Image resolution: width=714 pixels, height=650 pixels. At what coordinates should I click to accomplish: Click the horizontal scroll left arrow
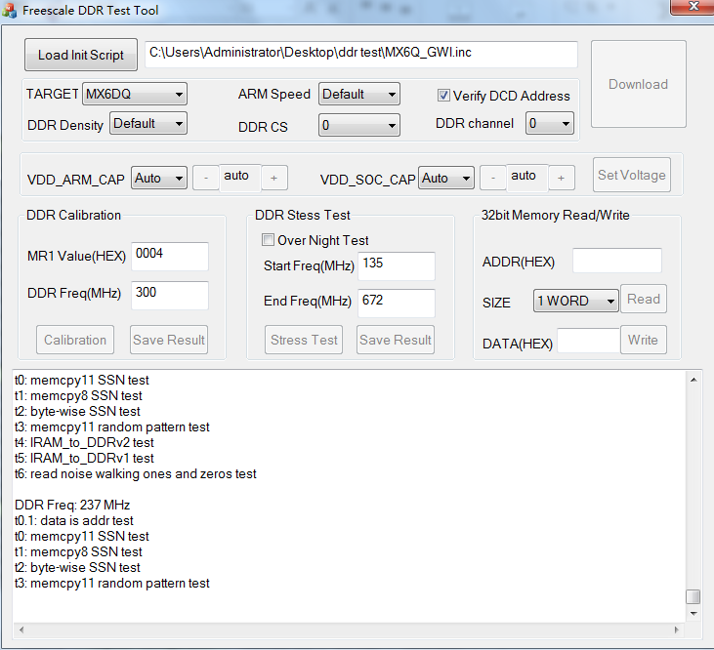21,630
